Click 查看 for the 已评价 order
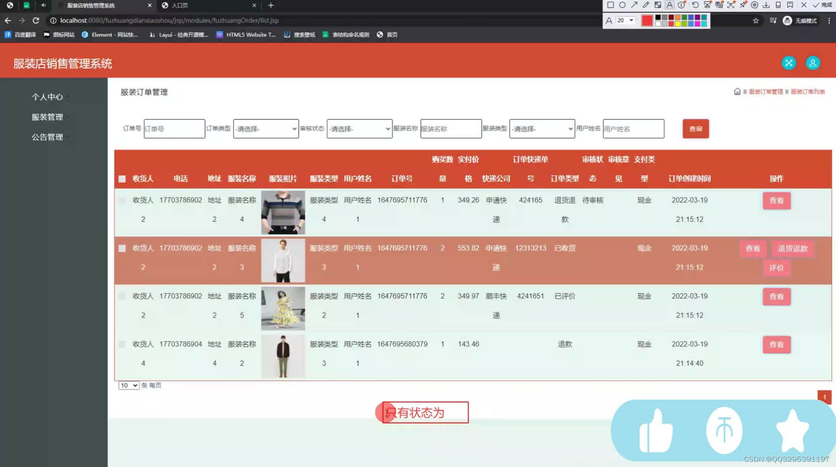 pos(776,297)
